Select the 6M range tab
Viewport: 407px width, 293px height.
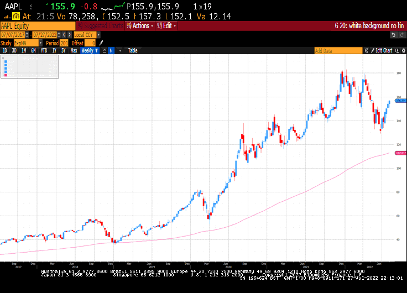point(33,51)
